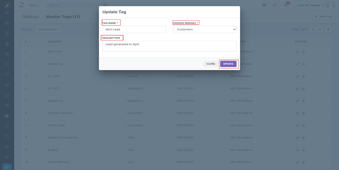
Task: Click the tag icon in sidebar
Action: point(7,75)
